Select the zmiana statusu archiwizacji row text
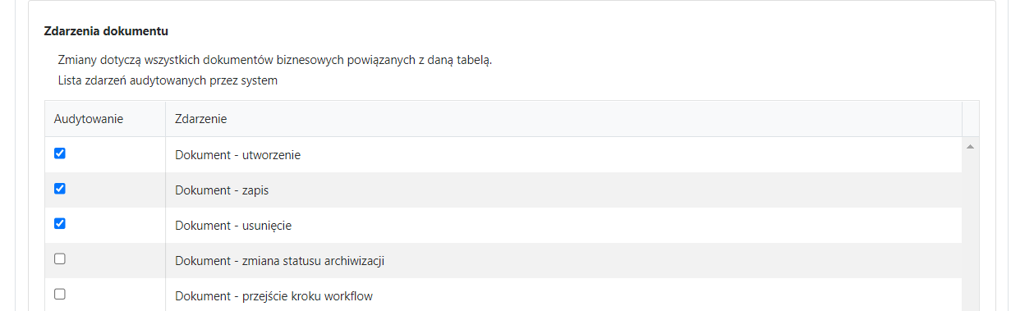1011x311 pixels. coord(280,261)
